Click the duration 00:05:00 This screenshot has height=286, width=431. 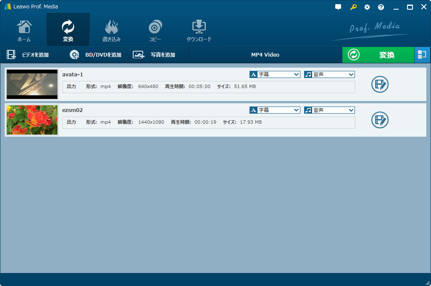(x=200, y=86)
